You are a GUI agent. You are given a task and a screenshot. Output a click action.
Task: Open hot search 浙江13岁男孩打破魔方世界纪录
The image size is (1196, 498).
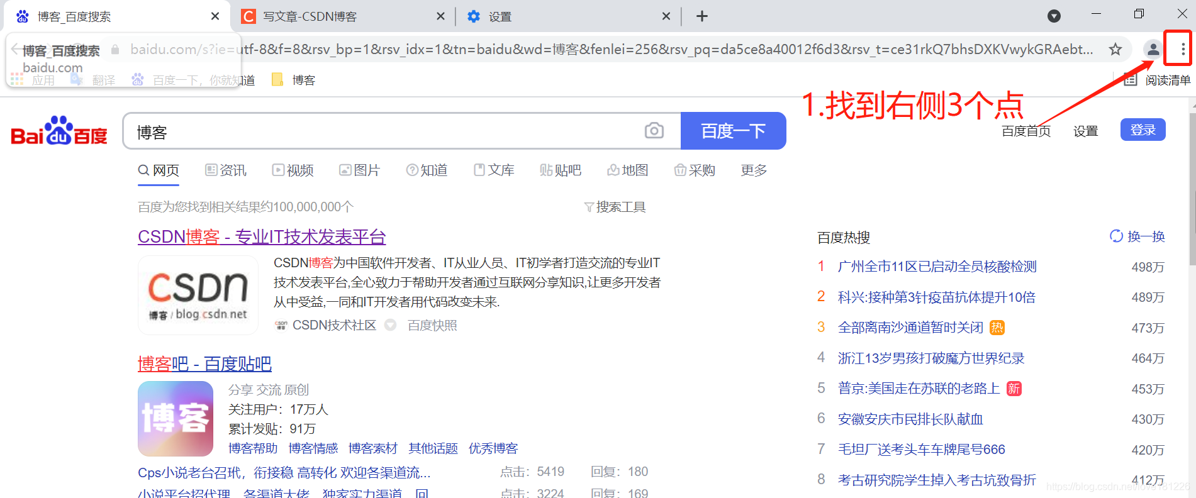click(931, 358)
